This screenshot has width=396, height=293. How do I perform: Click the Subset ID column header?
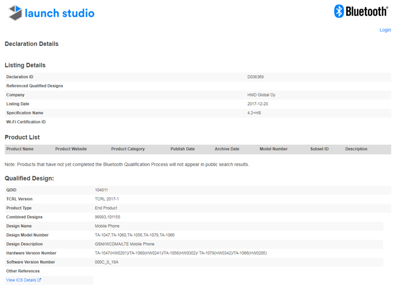pos(320,149)
